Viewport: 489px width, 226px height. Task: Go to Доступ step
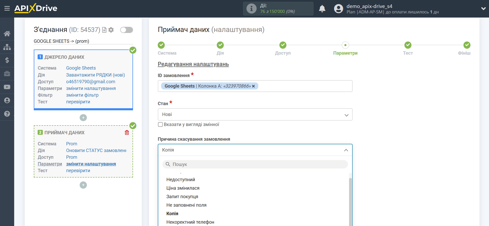click(x=283, y=45)
